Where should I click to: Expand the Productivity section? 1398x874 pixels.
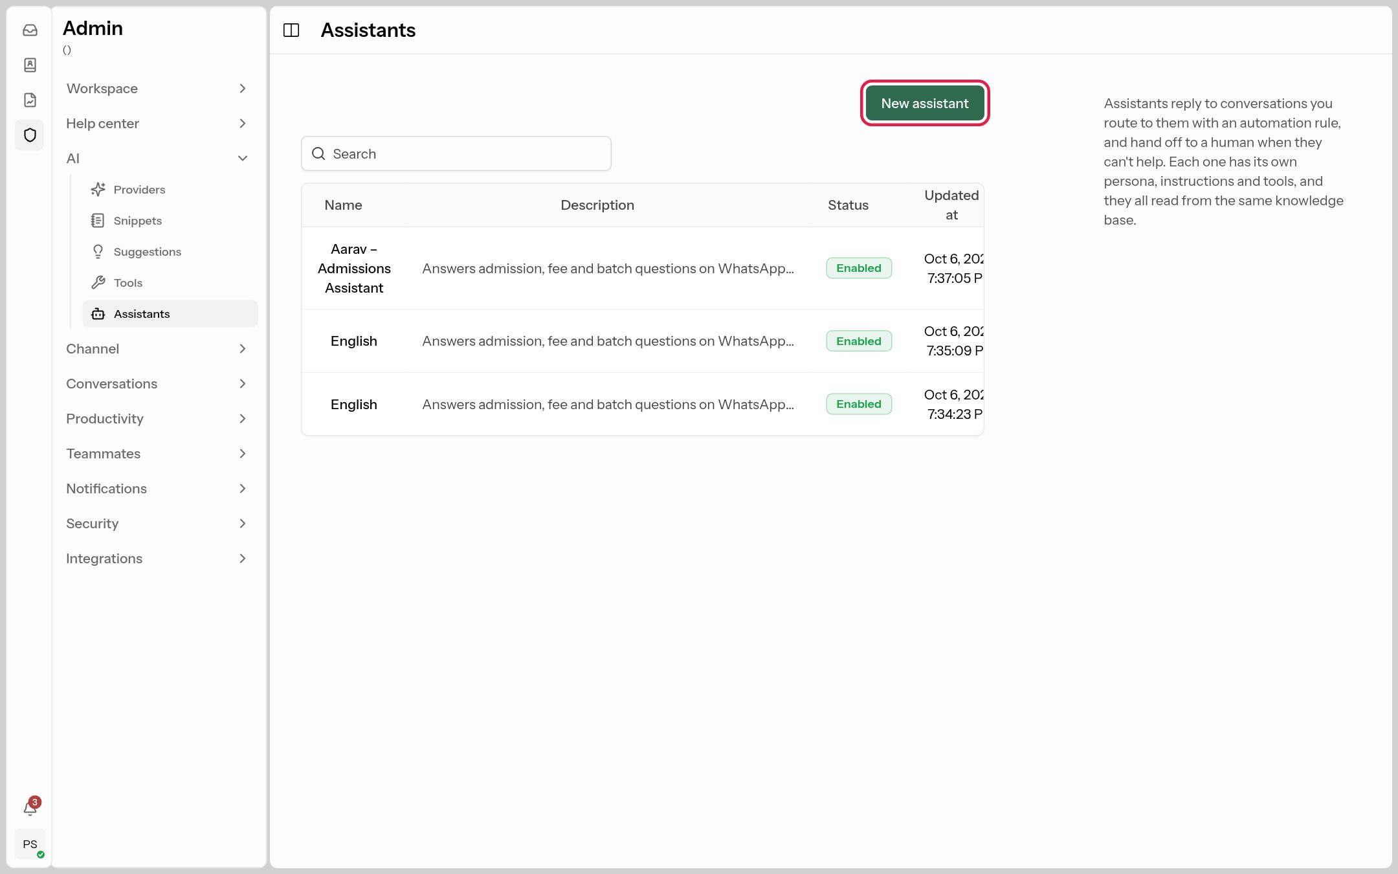click(x=157, y=418)
